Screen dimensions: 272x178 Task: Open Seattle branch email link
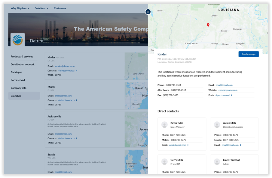click(63, 172)
